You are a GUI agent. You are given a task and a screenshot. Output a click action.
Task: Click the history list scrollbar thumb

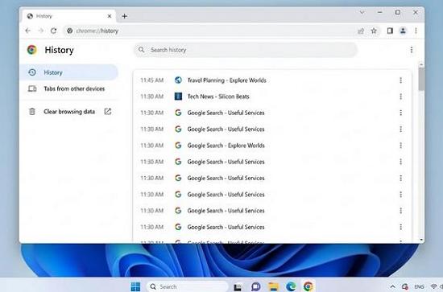[x=421, y=79]
